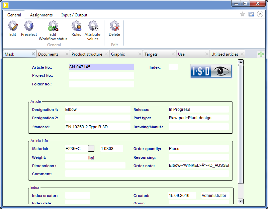The width and height of the screenshot is (268, 209).
Task: Close the Mask tab
Action: coord(33,54)
